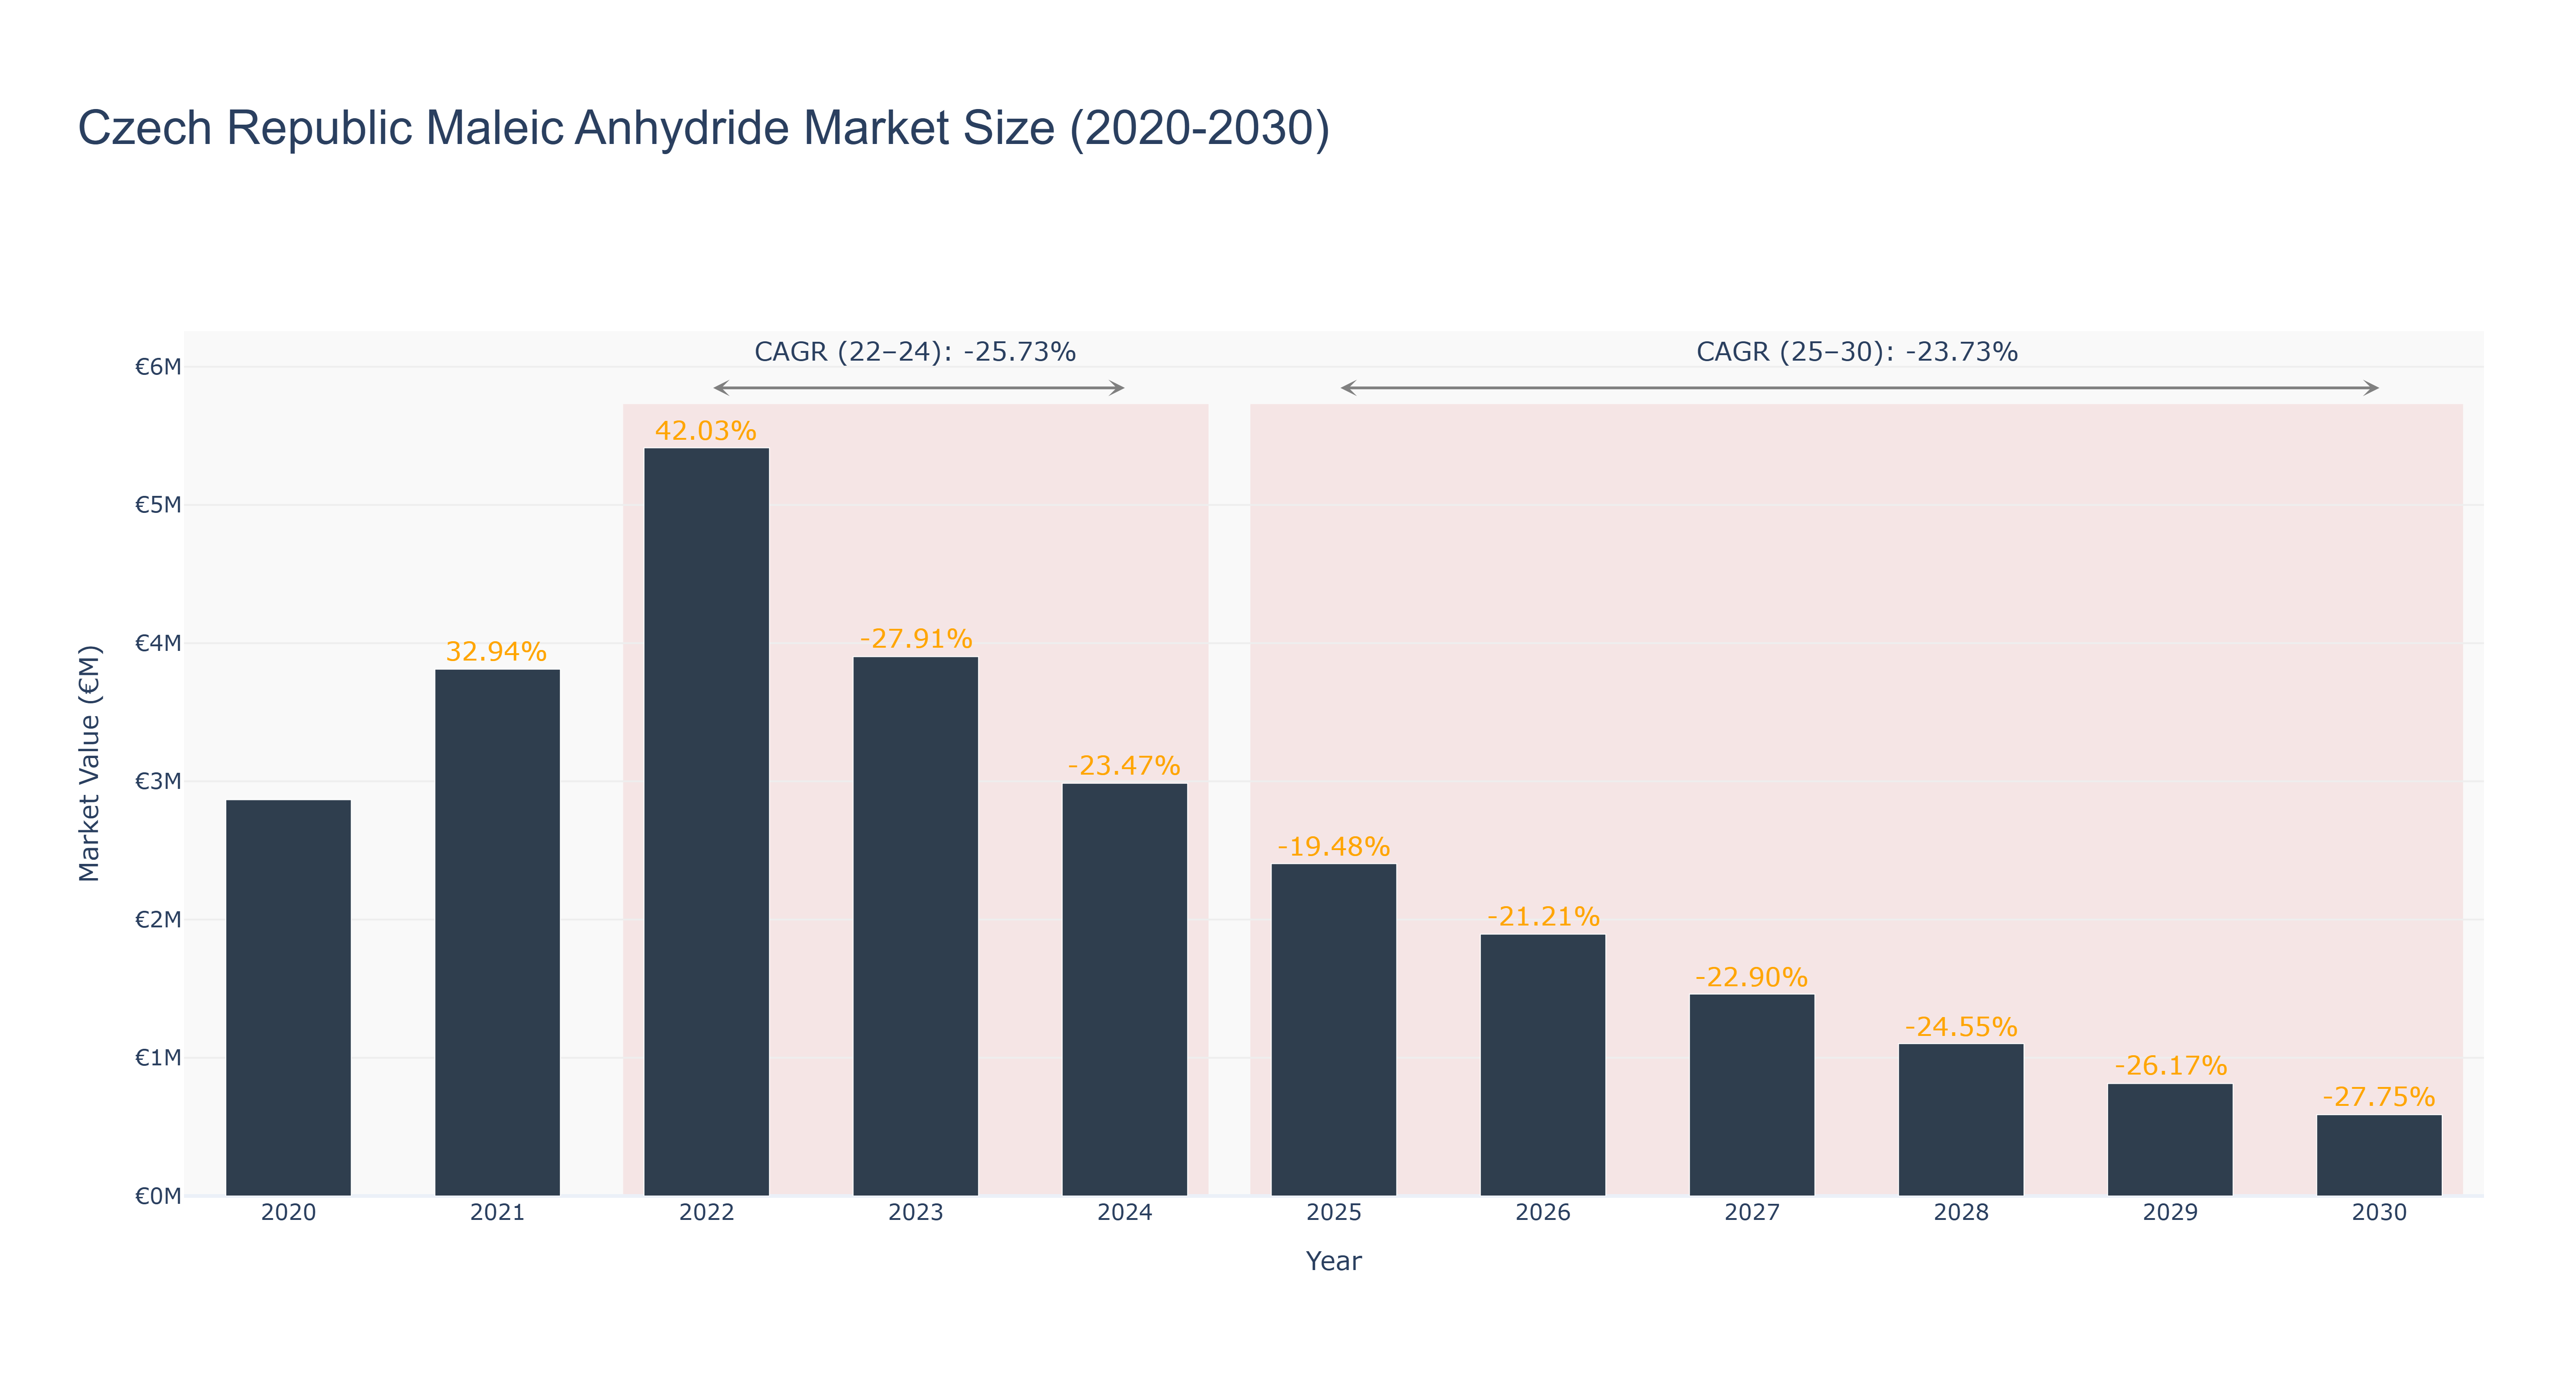
Task: Click the 2026 x-axis year label
Action: point(1542,1213)
